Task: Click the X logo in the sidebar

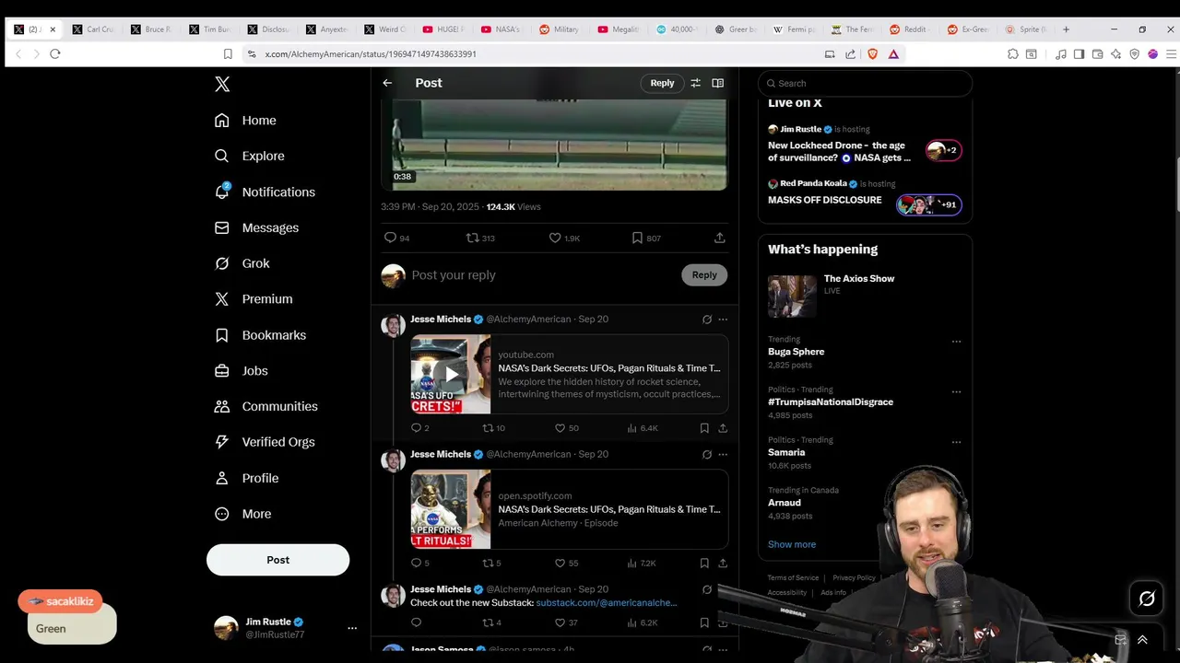Action: tap(222, 84)
